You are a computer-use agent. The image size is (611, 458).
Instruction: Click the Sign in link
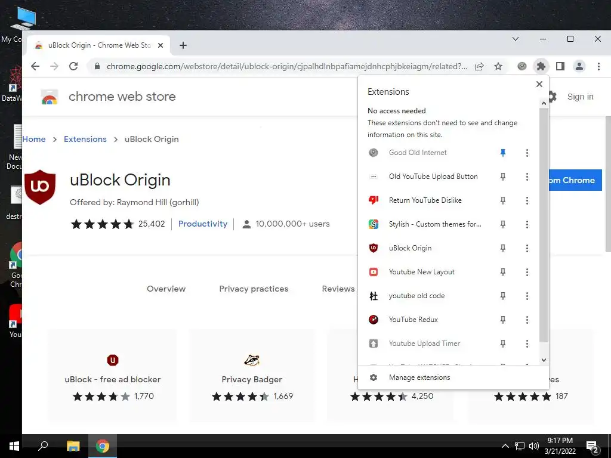[x=580, y=97]
